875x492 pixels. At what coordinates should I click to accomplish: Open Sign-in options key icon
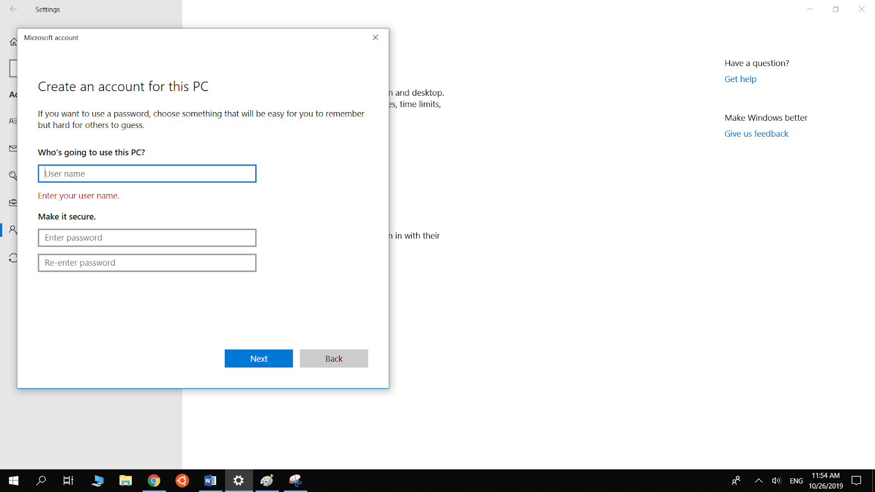tap(13, 175)
